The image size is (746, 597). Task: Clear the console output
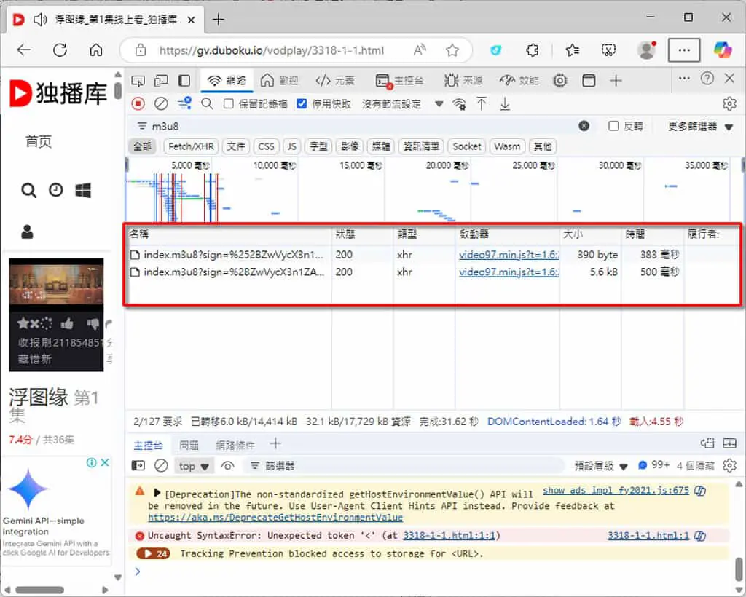(x=161, y=466)
